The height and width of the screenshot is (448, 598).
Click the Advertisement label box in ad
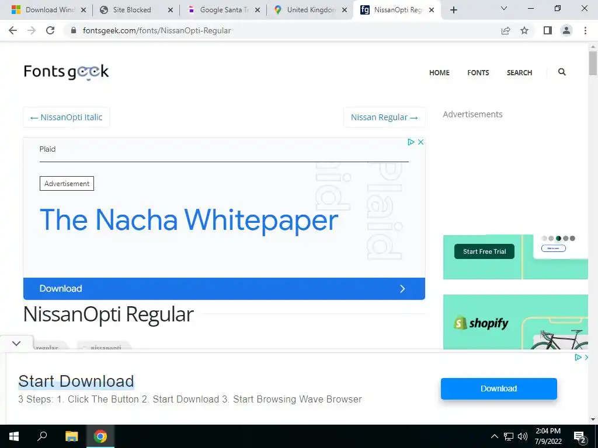point(67,184)
